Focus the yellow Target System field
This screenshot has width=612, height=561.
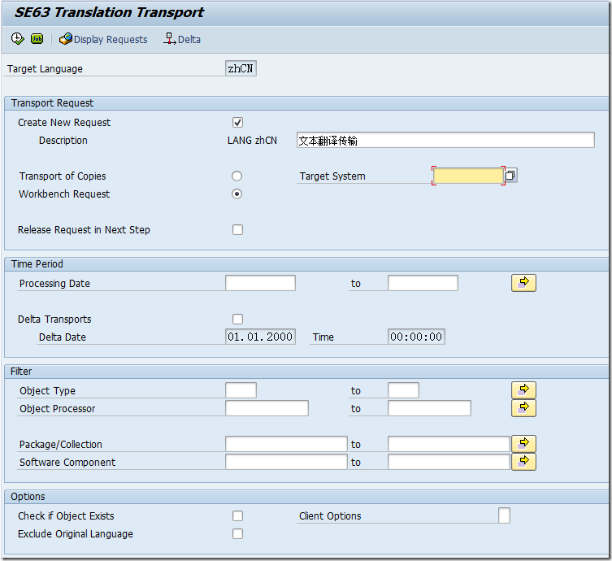[x=468, y=176]
